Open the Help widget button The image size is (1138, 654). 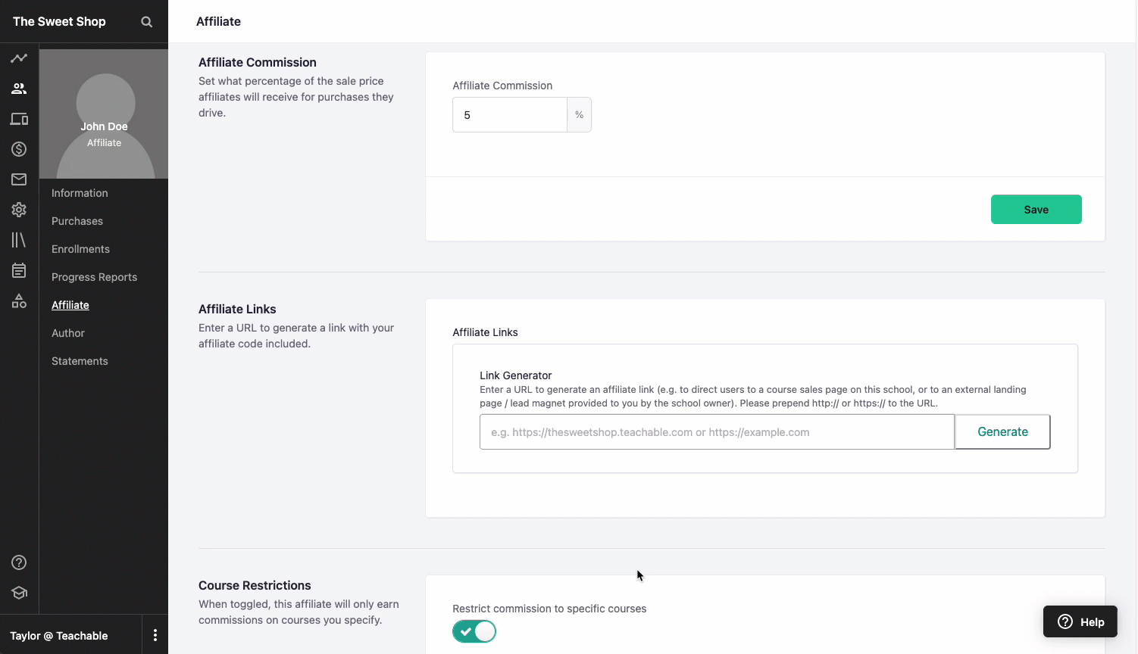[1080, 621]
